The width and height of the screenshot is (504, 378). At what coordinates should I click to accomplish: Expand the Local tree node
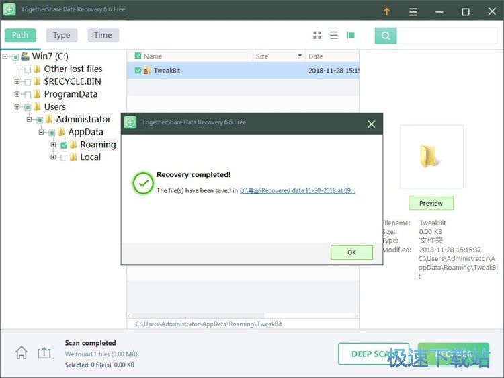tap(53, 157)
